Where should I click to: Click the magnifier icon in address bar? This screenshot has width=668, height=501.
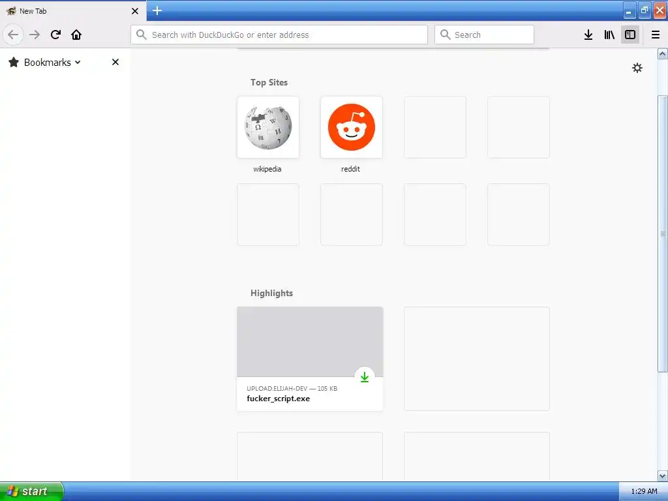[x=142, y=35]
